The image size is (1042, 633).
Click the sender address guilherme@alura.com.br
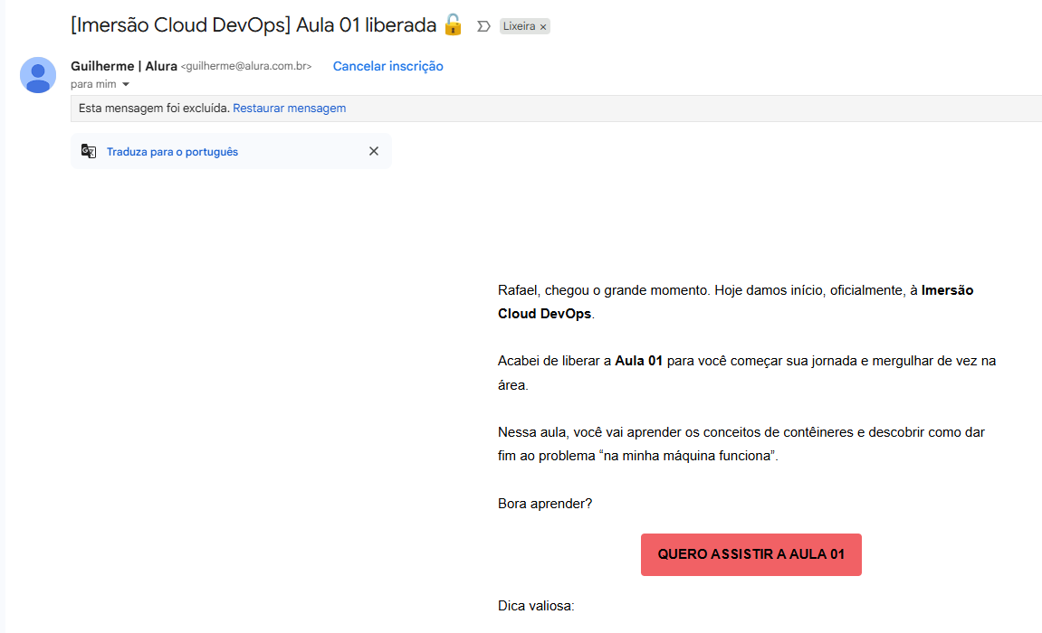click(x=246, y=66)
